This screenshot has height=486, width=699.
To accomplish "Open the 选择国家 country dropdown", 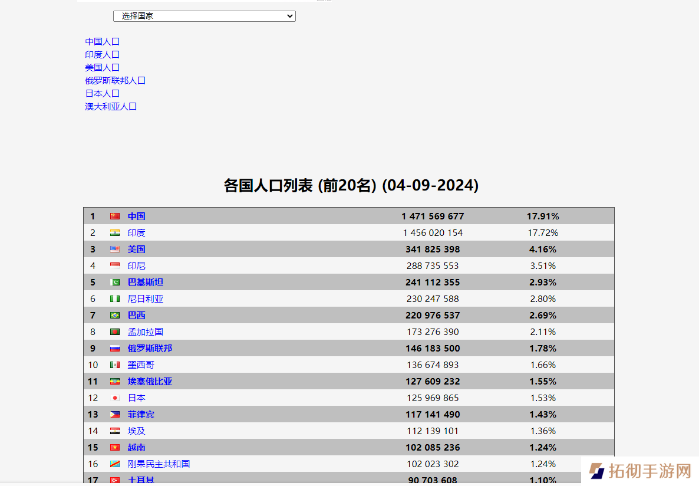I will [204, 17].
